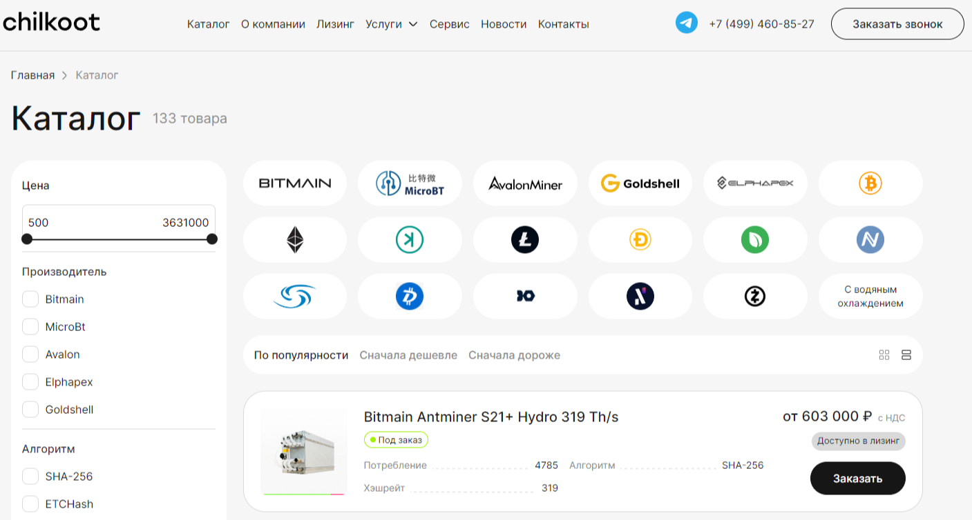Tick the SHA-256 algorithm checkbox
Screen dimensions: 972x520
[30, 477]
